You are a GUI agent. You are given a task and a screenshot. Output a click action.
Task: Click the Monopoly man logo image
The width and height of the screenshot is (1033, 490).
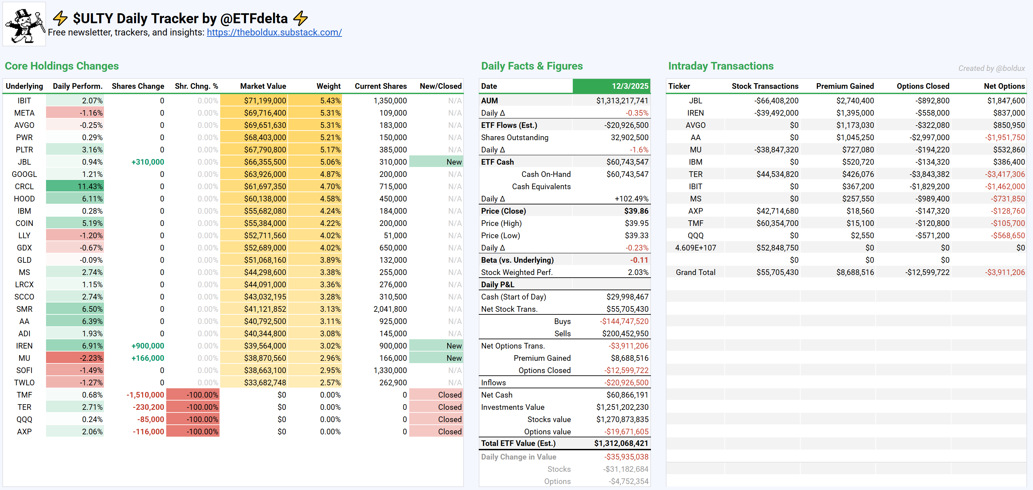[x=25, y=24]
